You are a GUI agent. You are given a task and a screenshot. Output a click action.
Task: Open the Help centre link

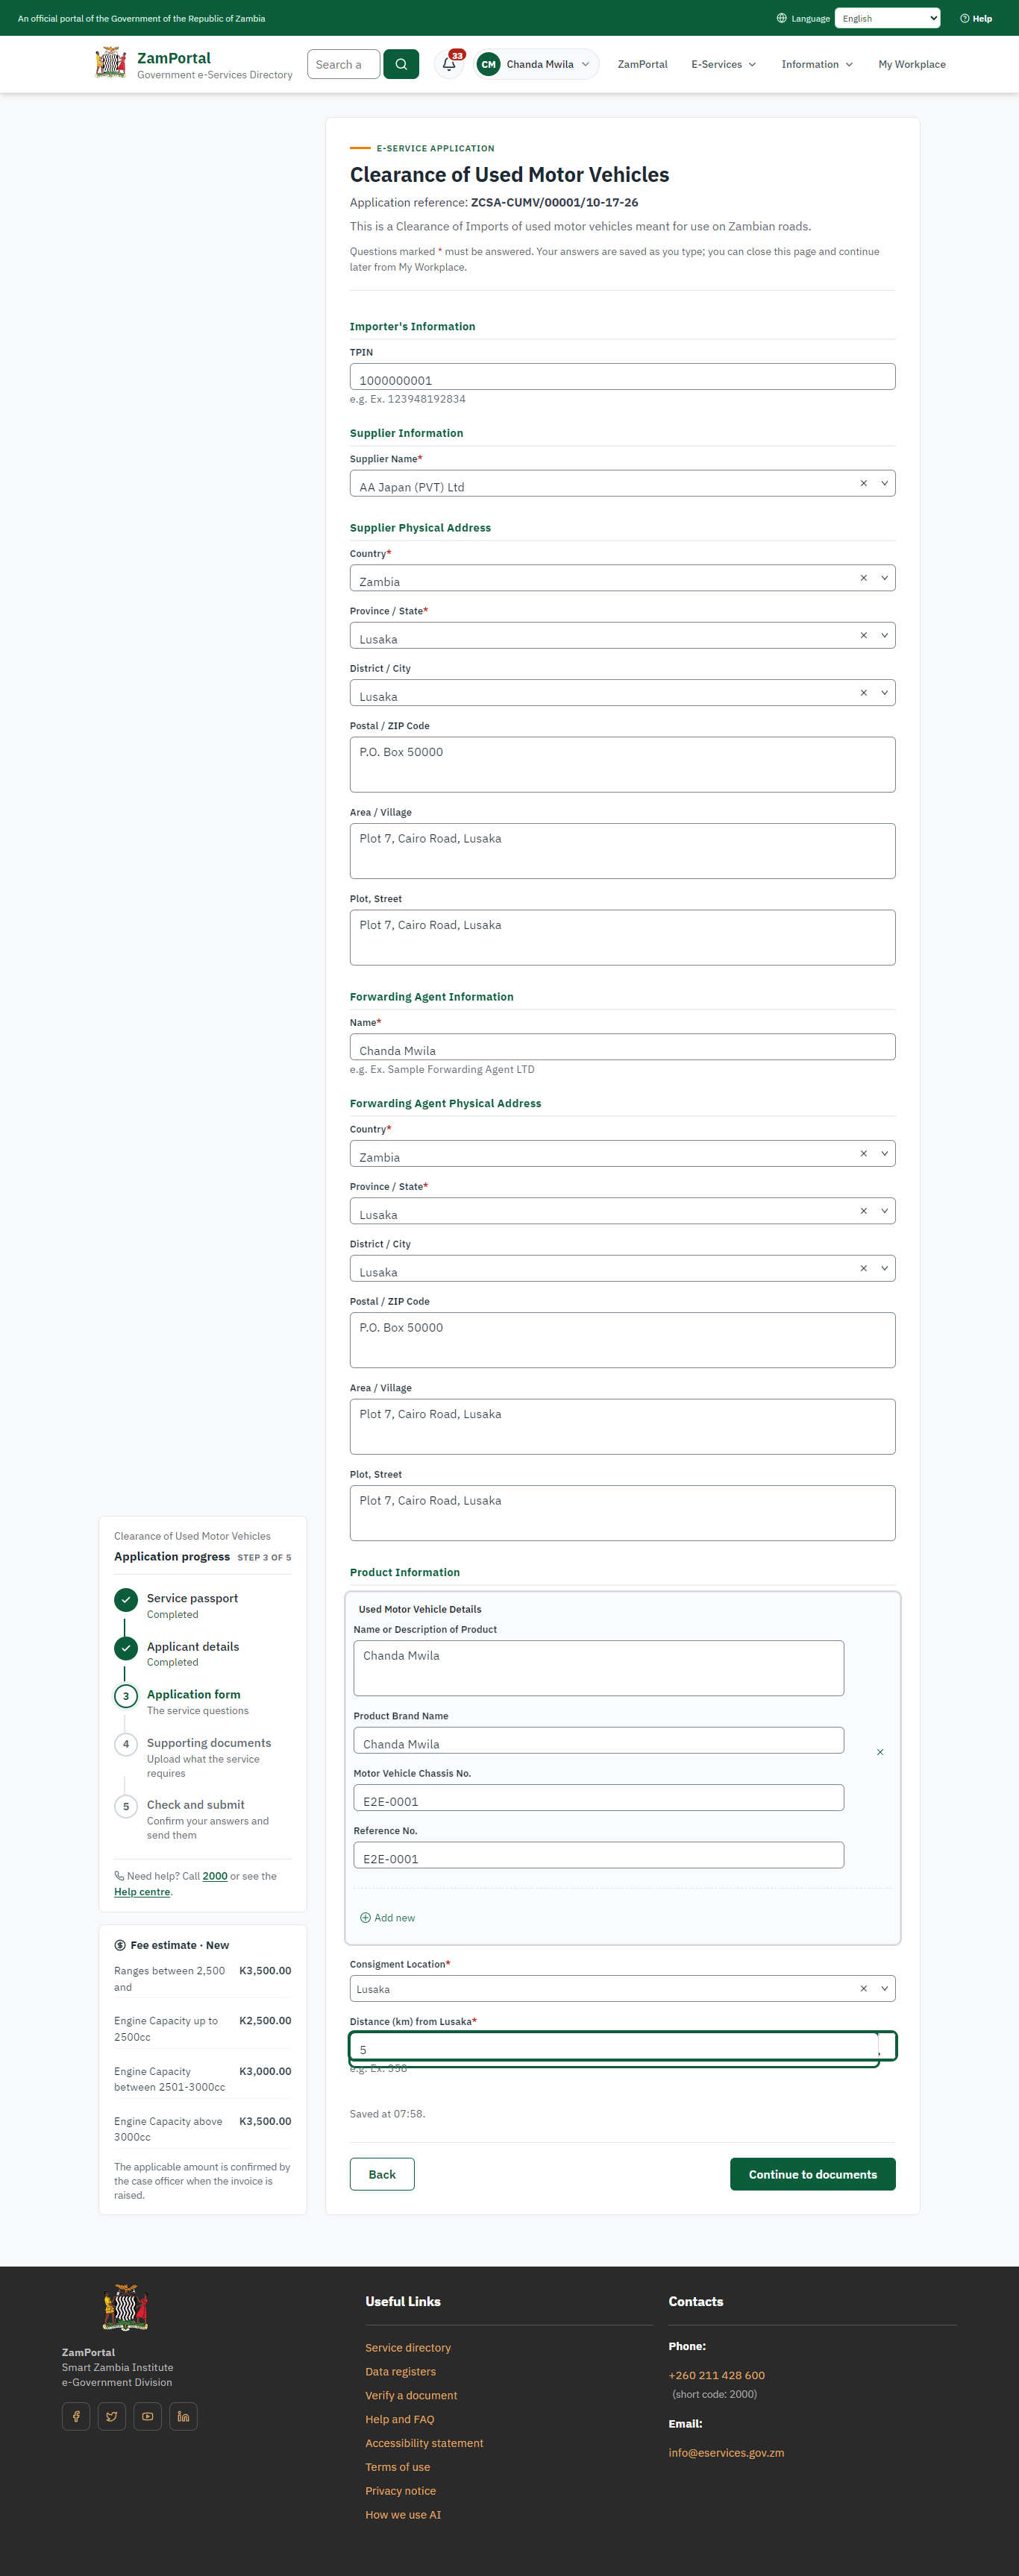click(x=142, y=1892)
